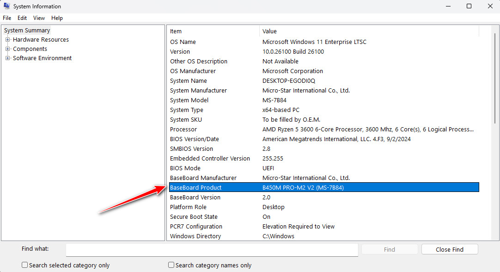Click the System Information app icon in title bar
The image size is (500, 272).
point(6,6)
